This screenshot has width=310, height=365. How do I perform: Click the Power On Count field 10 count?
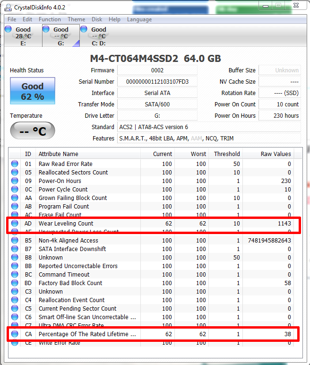280,104
